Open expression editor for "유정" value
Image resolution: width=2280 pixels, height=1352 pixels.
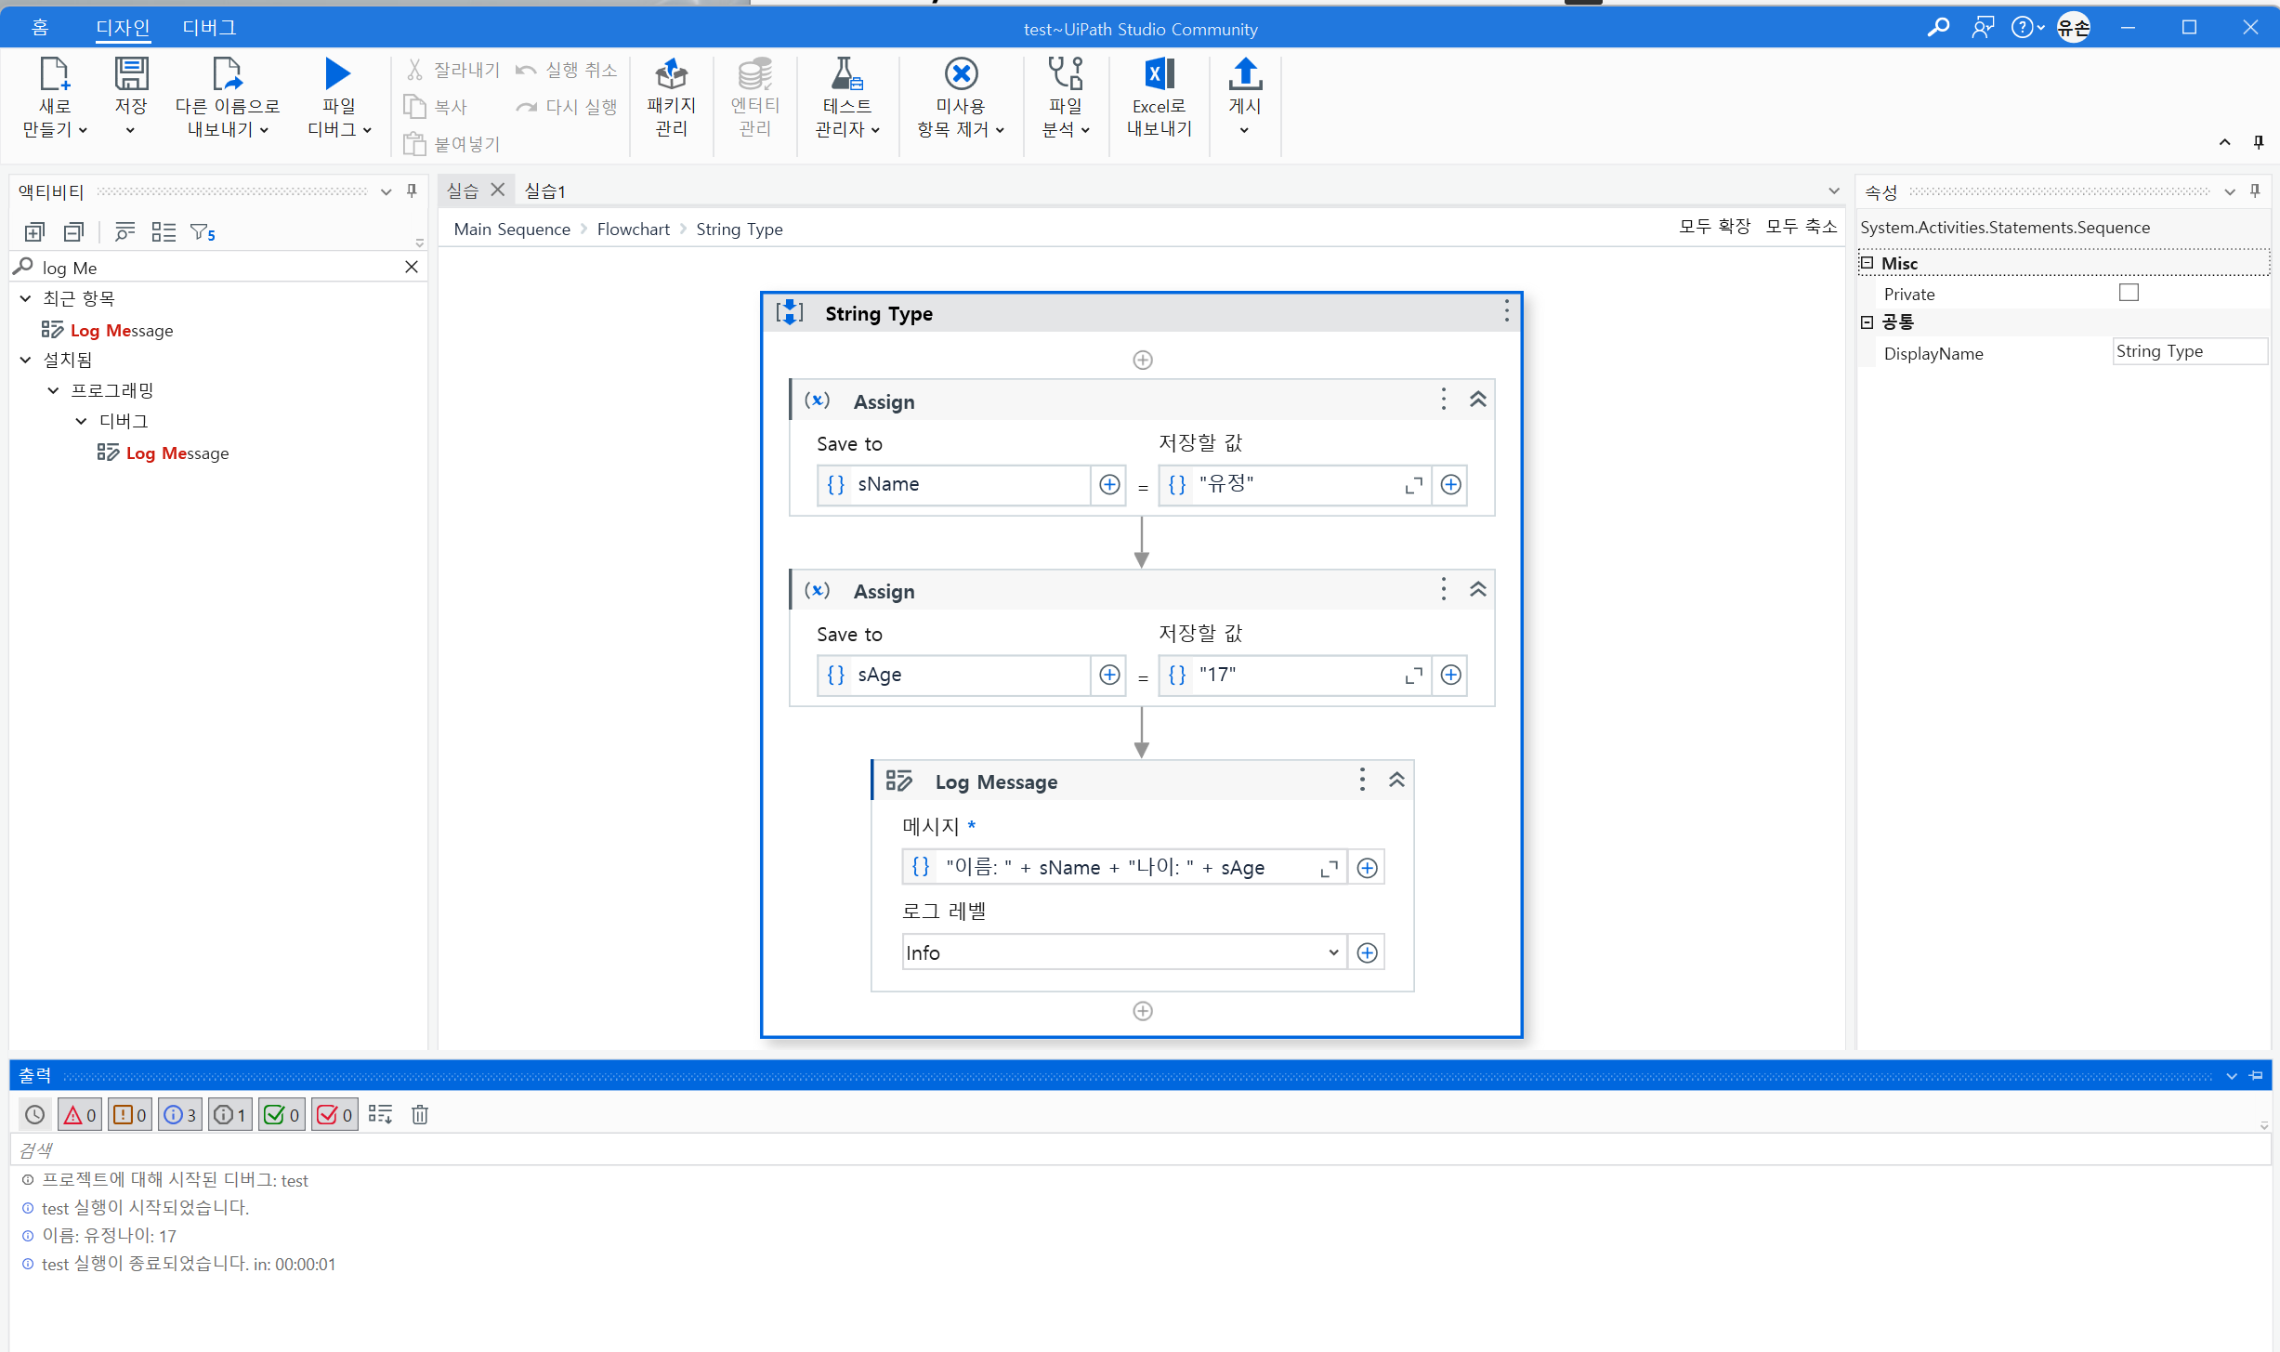coord(1413,486)
